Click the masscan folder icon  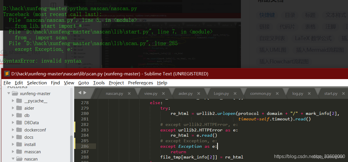click(19, 152)
